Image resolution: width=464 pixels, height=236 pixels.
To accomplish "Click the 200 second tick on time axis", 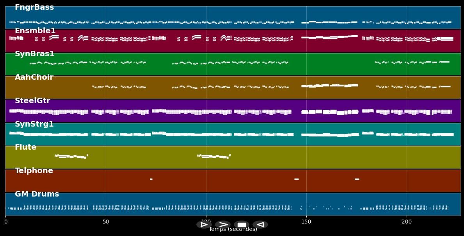I will 407,222.
